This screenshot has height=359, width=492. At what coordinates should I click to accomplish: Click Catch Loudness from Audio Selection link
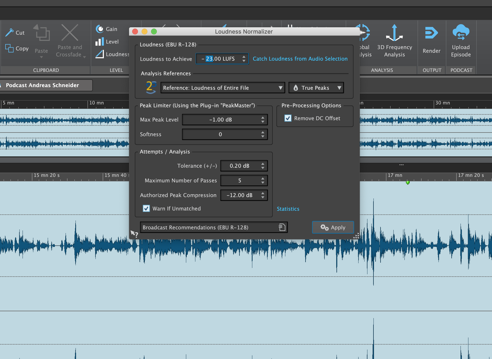(300, 59)
